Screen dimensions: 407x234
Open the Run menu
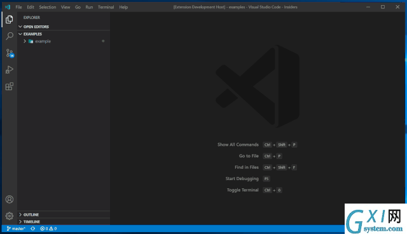pos(89,7)
